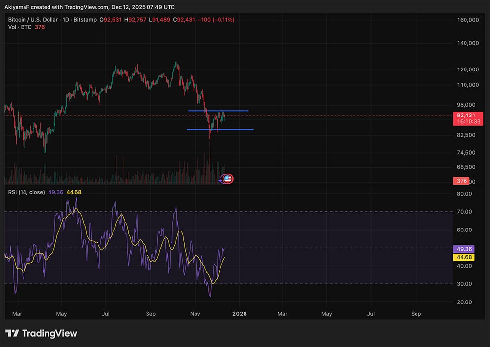This screenshot has height=347, width=490.
Task: Click the 2026 year marker on time axis
Action: [x=239, y=313]
